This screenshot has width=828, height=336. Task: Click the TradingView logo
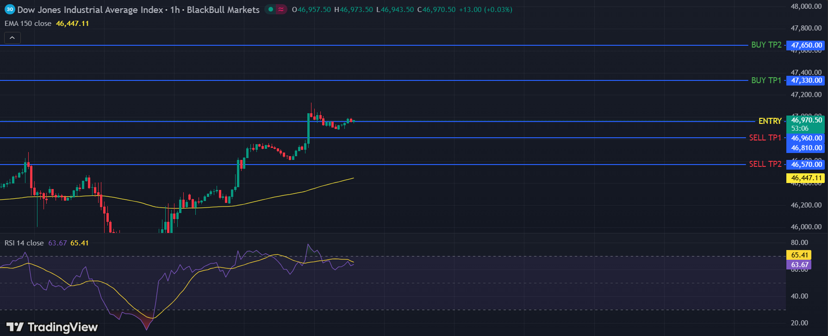coord(52,327)
